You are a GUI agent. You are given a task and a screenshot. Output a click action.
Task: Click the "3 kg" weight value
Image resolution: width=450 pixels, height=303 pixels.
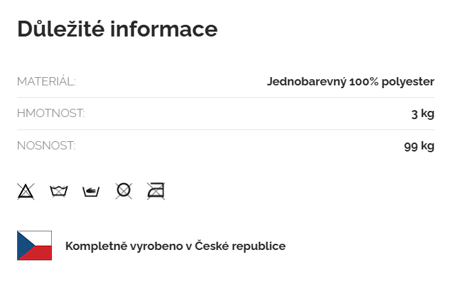(x=422, y=114)
